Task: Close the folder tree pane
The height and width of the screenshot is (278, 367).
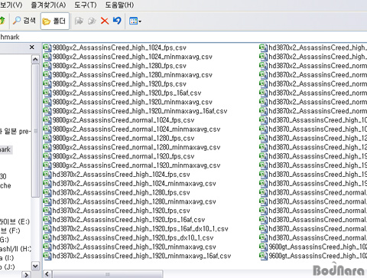Action: point(32,47)
